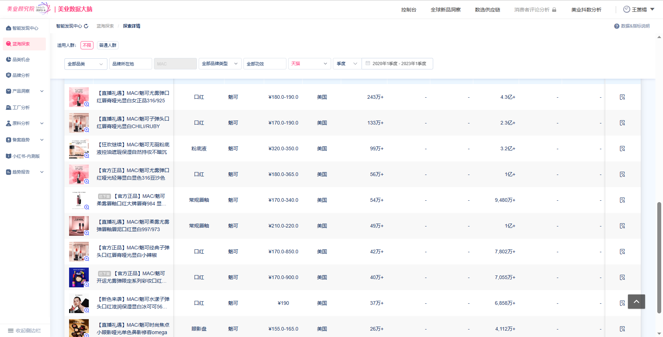Open detail icon for the 粉底液 row

click(x=622, y=148)
